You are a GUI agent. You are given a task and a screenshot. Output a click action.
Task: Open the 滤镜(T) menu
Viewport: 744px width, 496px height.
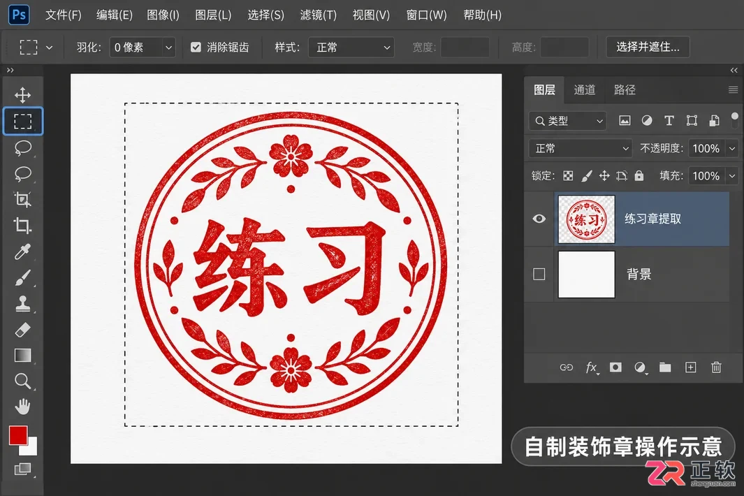click(x=318, y=15)
